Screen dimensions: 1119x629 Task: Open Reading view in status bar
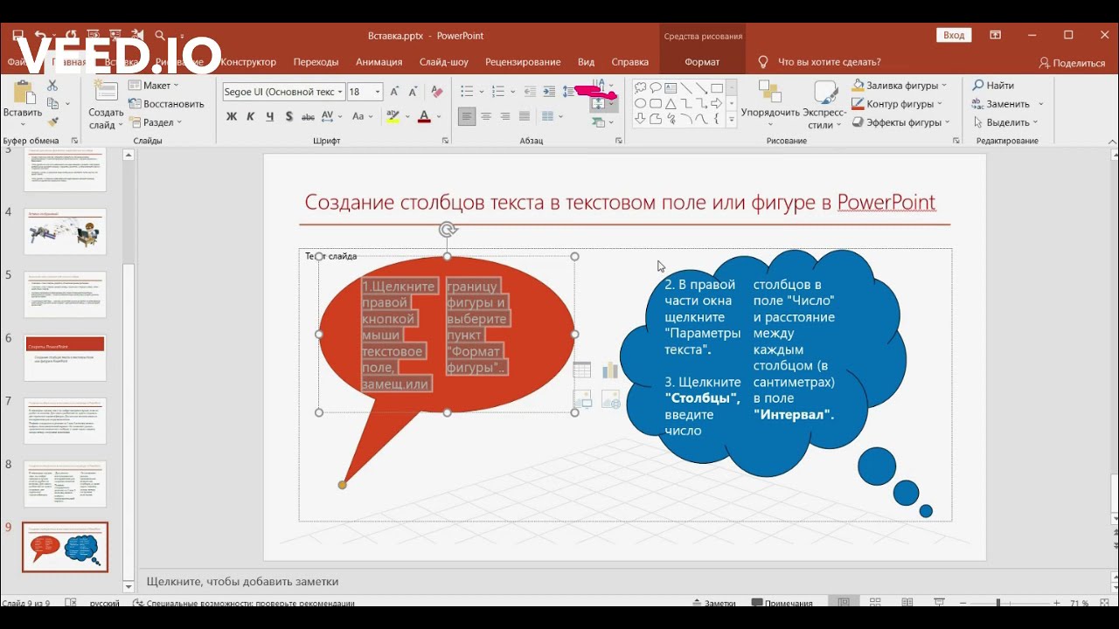coord(907,603)
